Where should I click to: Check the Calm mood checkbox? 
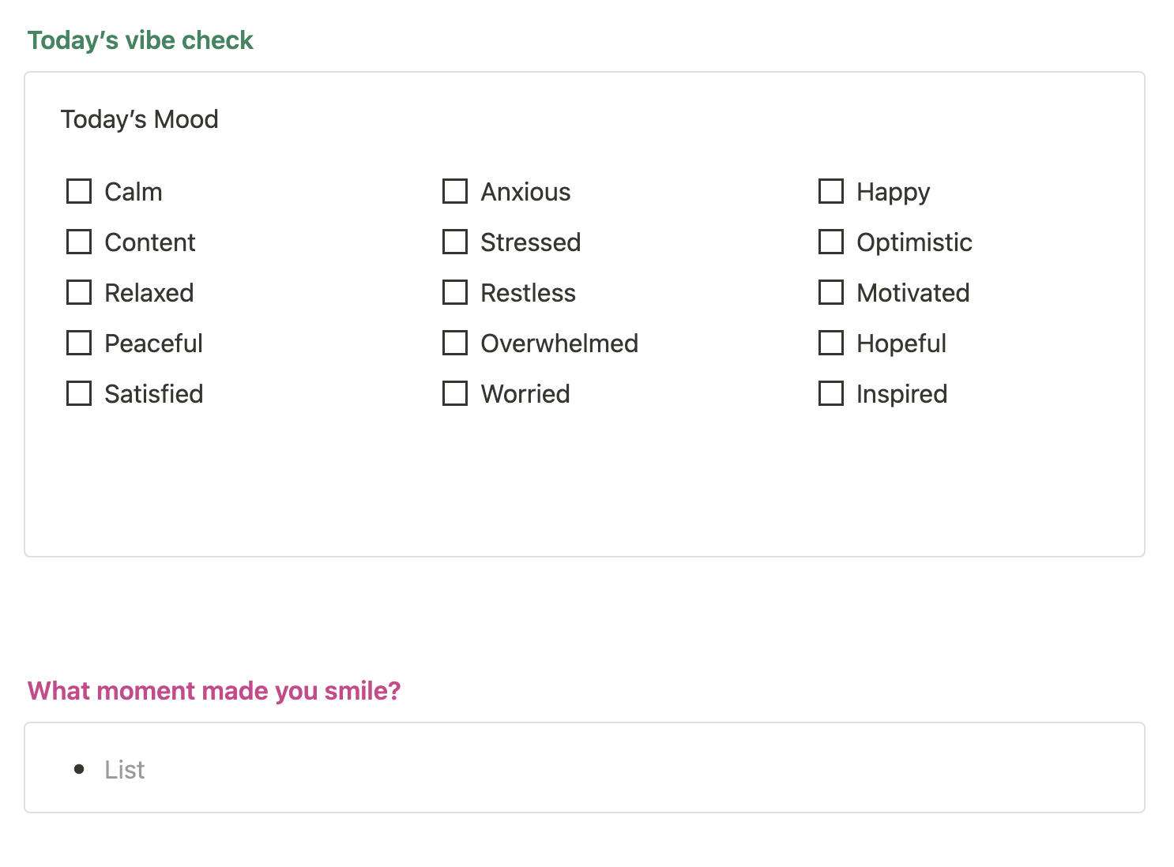click(x=79, y=191)
